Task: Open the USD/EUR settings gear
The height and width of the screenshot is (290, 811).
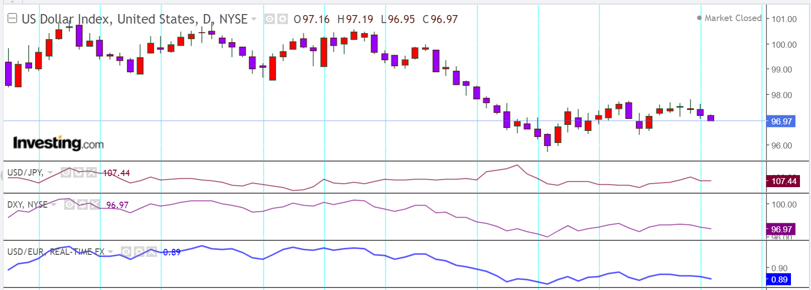Action: coord(139,251)
